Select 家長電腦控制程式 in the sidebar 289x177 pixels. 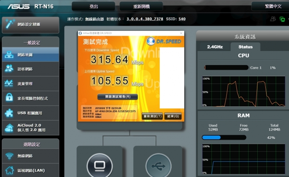[31, 98]
